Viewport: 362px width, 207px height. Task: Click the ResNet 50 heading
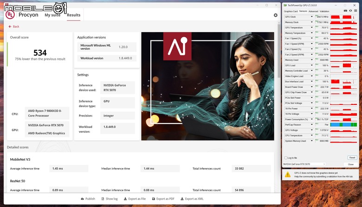pos(18,181)
